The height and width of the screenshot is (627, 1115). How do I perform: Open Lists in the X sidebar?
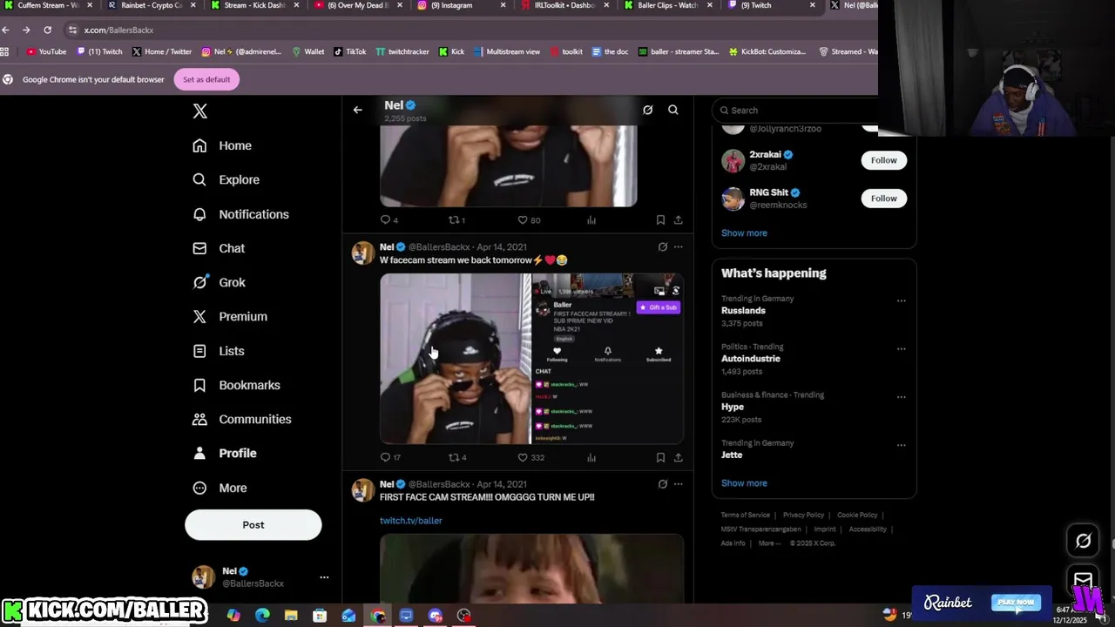(x=219, y=351)
